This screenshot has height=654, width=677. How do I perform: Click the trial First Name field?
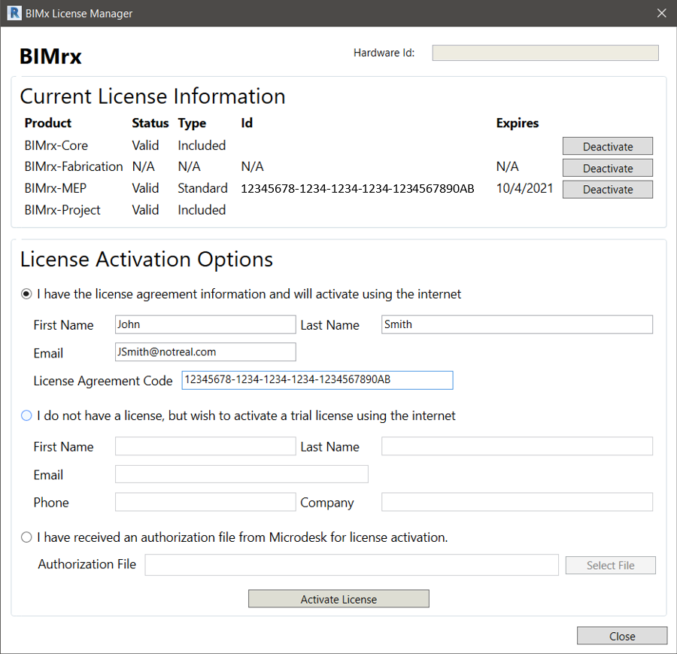click(205, 446)
